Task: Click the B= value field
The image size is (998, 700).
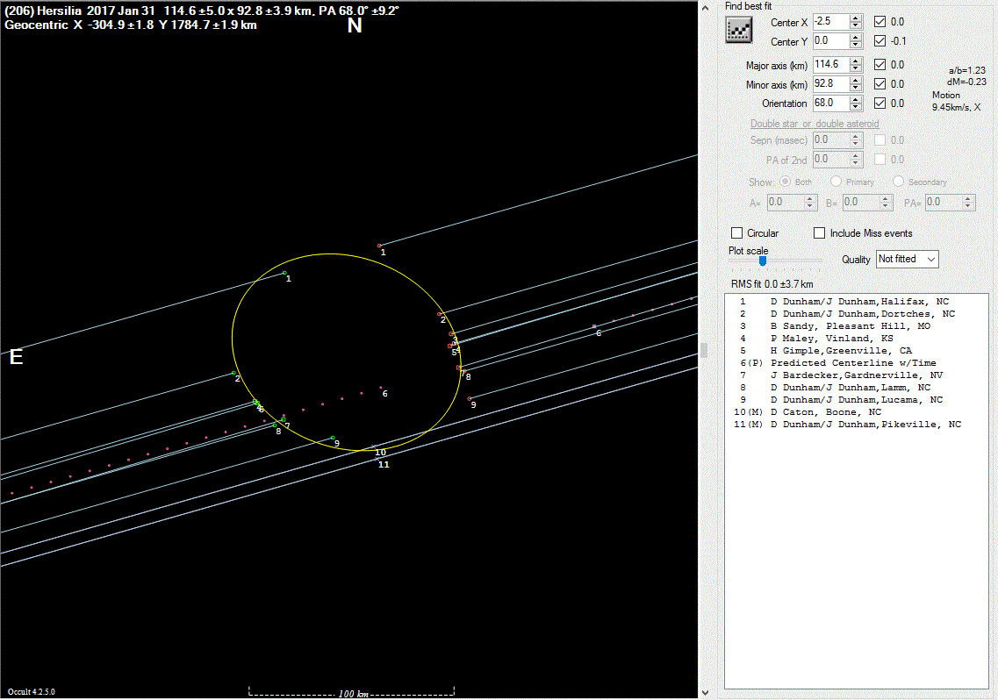Action: click(860, 203)
